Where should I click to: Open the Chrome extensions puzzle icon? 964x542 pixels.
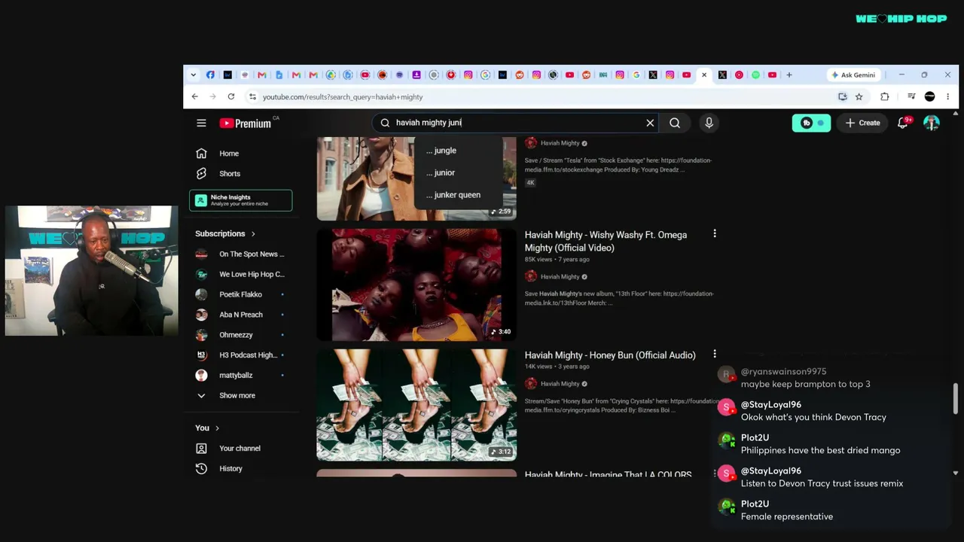click(x=885, y=96)
